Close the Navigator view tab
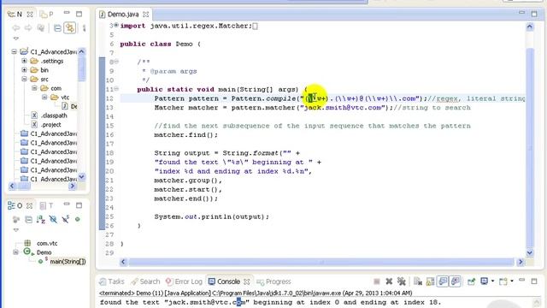This screenshot has width=547, height=308. (x=30, y=15)
